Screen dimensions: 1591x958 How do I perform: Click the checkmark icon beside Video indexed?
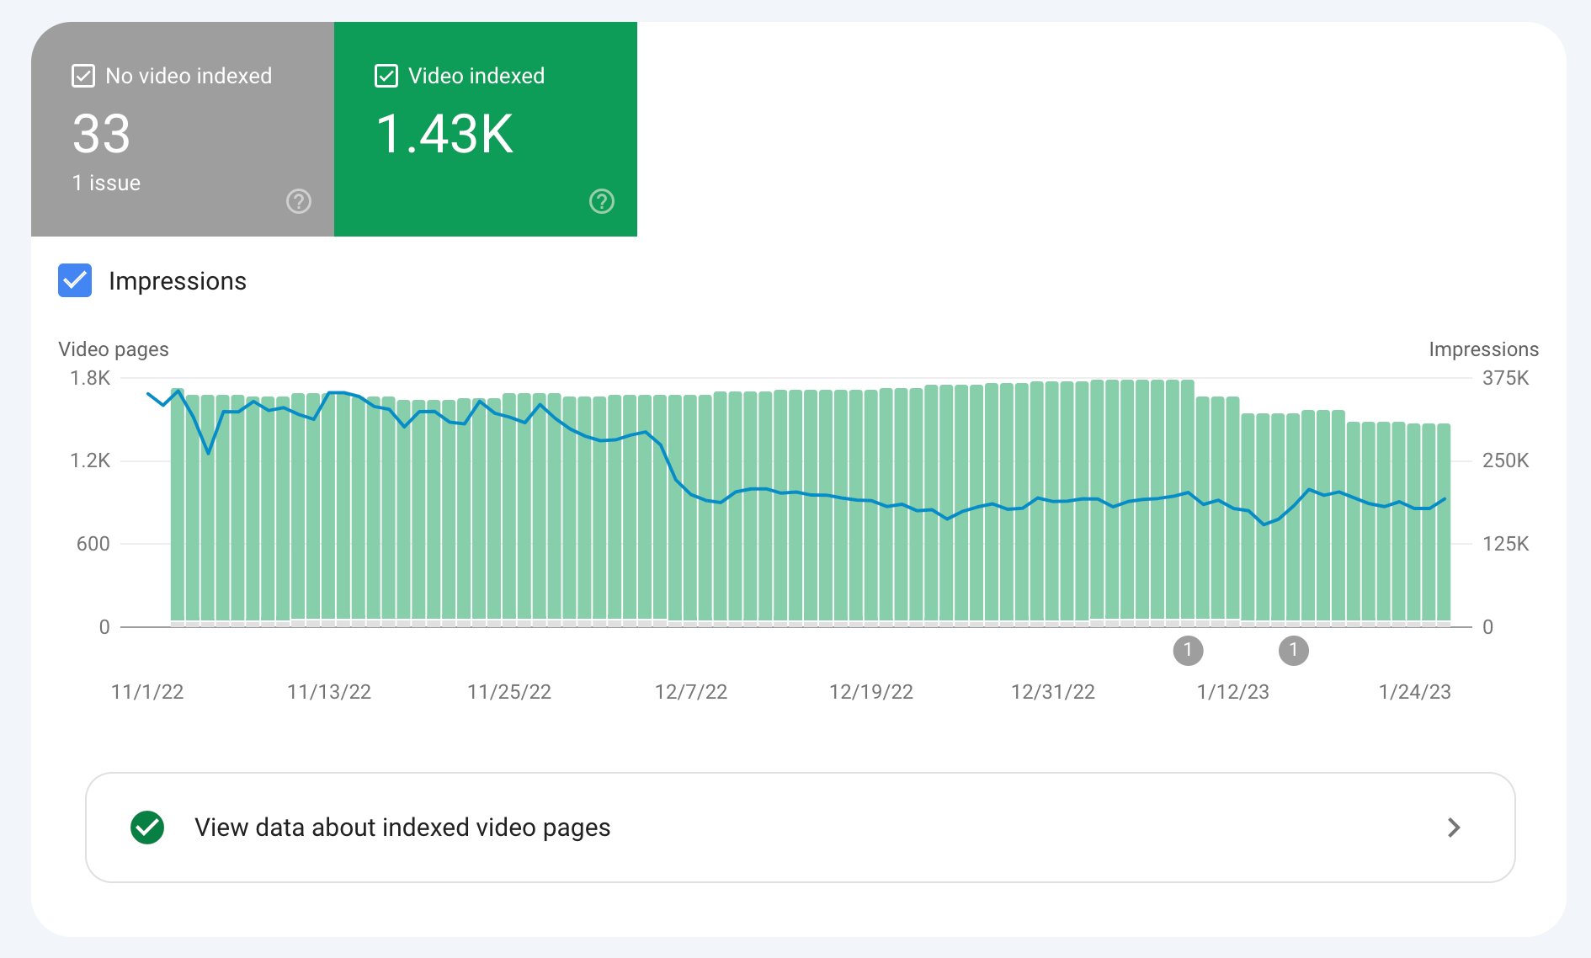(x=386, y=75)
